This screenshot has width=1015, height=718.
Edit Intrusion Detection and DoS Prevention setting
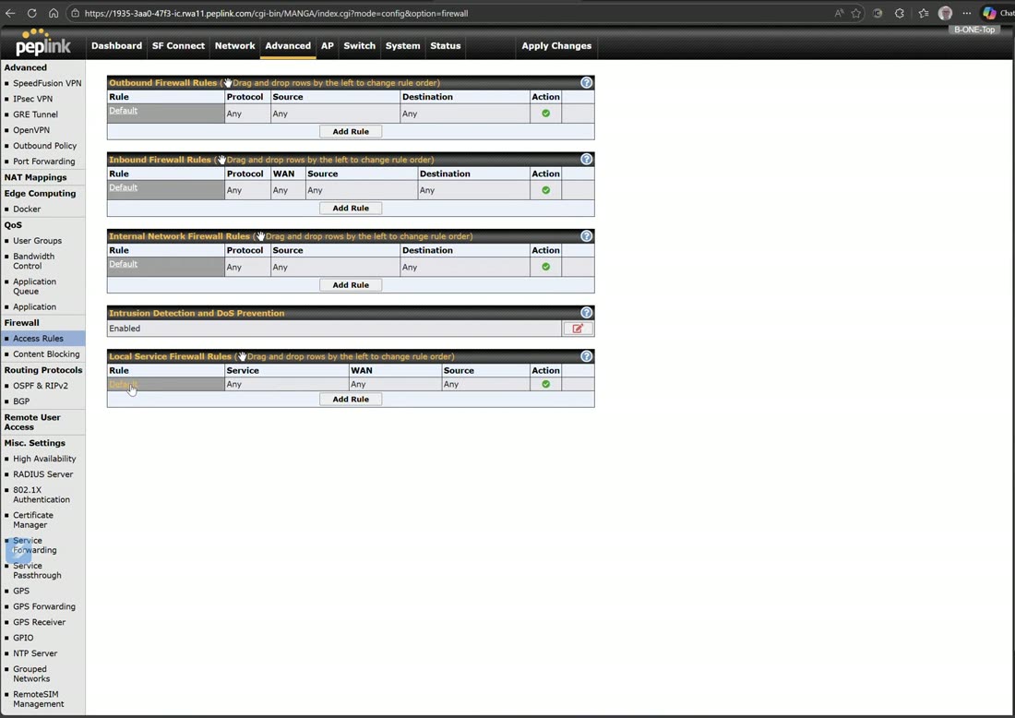click(x=578, y=329)
